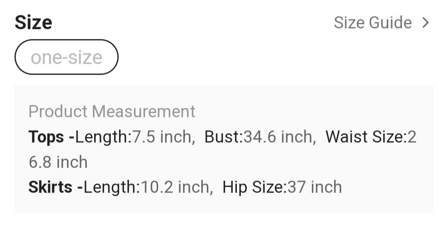448x239 pixels.
Task: Click the Hip Size value 37 inch
Action: [x=315, y=187]
